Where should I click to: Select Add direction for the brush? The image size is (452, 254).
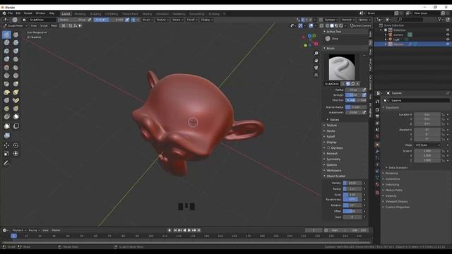351,100
